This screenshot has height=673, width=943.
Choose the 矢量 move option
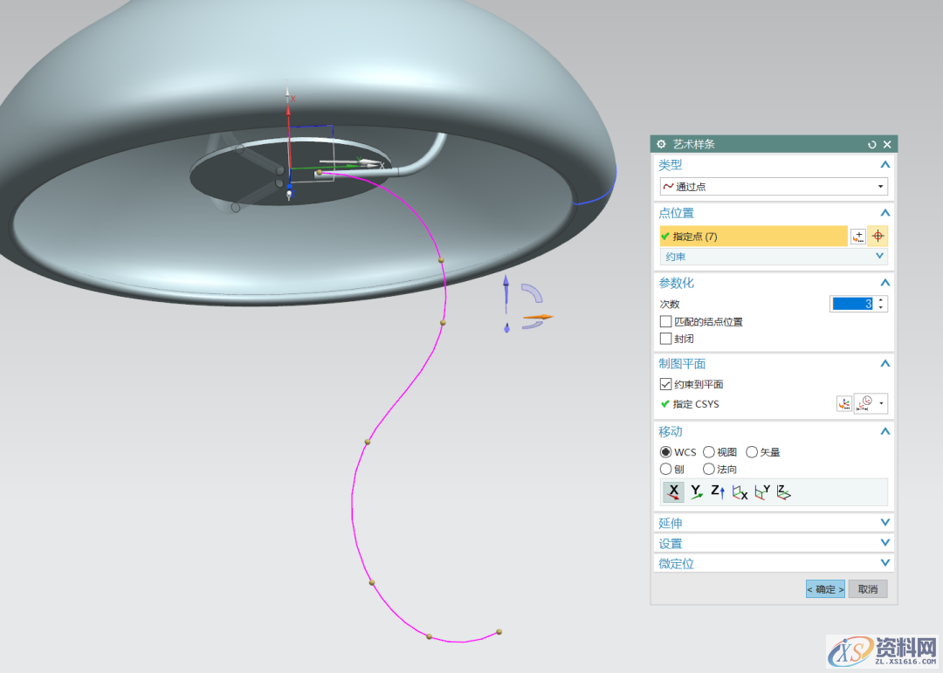pyautogui.click(x=752, y=452)
